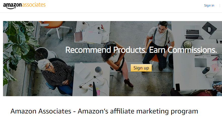Click the vertical divider beside Sign in
The image size is (222, 120).
pos(220,5)
